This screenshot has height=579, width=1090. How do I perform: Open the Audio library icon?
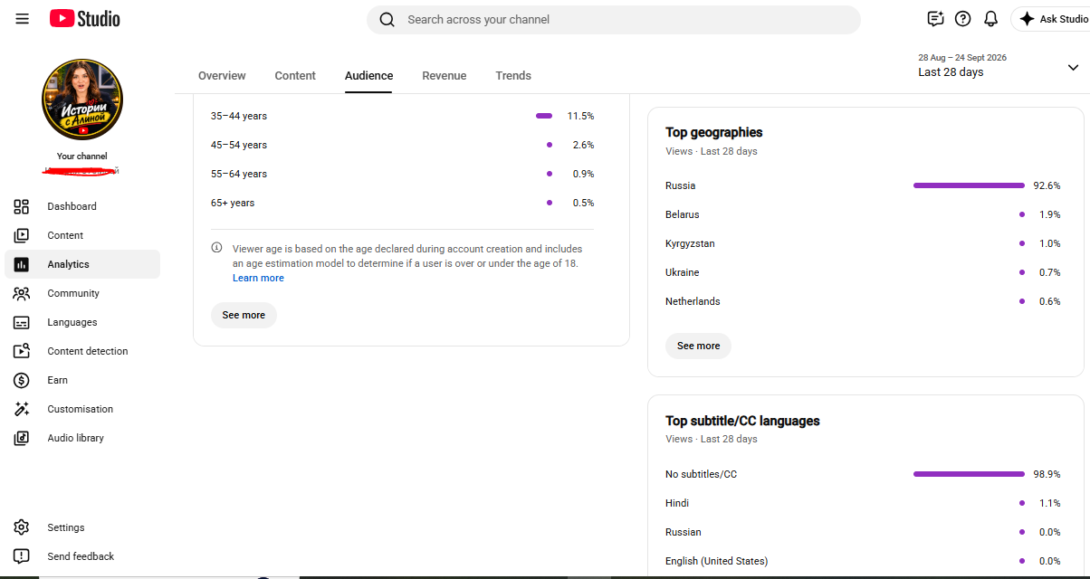pyautogui.click(x=22, y=438)
